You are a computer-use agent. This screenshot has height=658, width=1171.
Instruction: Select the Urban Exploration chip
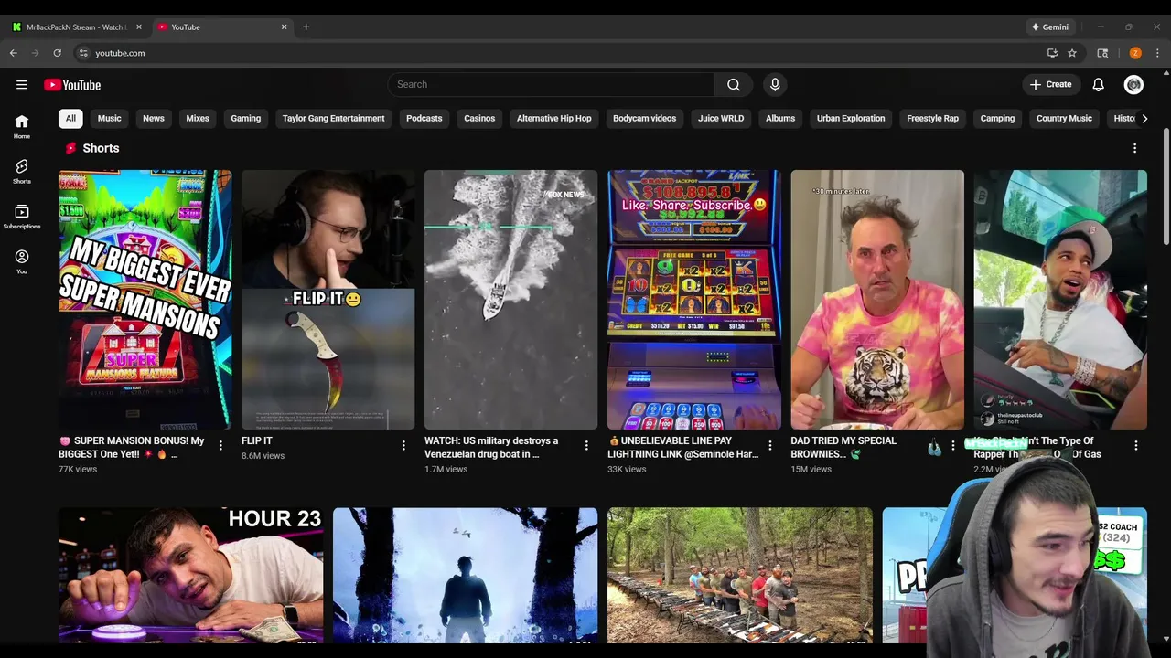851,118
